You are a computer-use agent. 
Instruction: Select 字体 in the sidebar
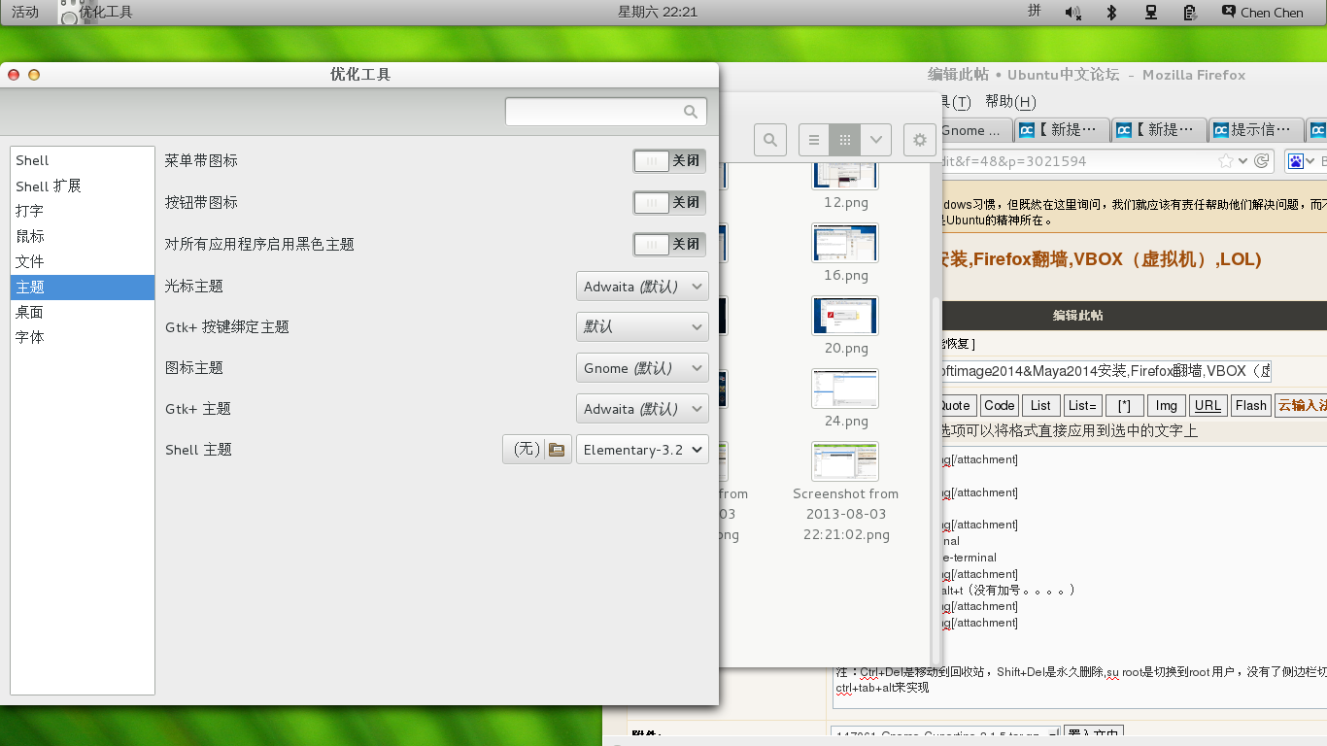tap(83, 337)
